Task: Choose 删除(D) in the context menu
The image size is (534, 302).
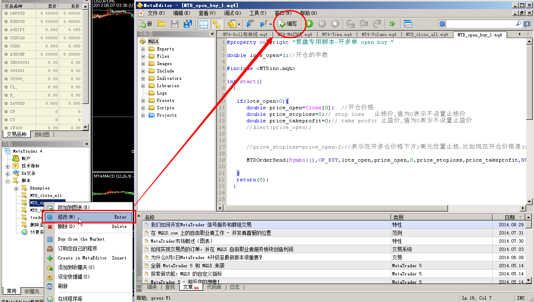Action: [89, 226]
